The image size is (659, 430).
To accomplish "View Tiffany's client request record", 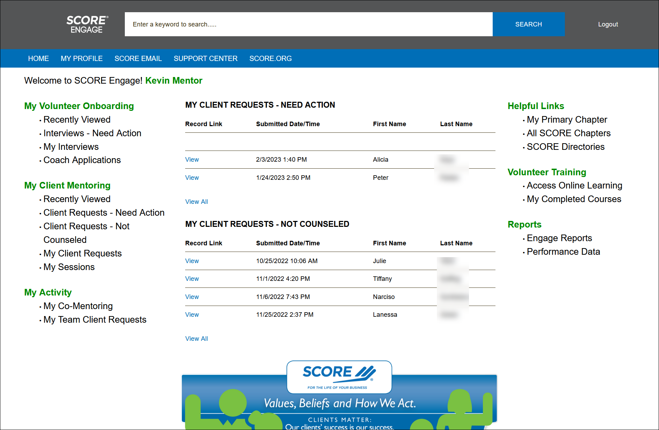I will pos(192,279).
